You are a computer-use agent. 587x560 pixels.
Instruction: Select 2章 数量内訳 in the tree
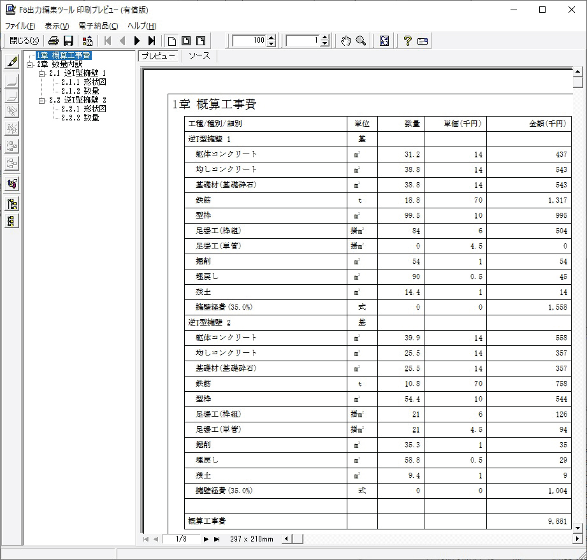pos(59,64)
